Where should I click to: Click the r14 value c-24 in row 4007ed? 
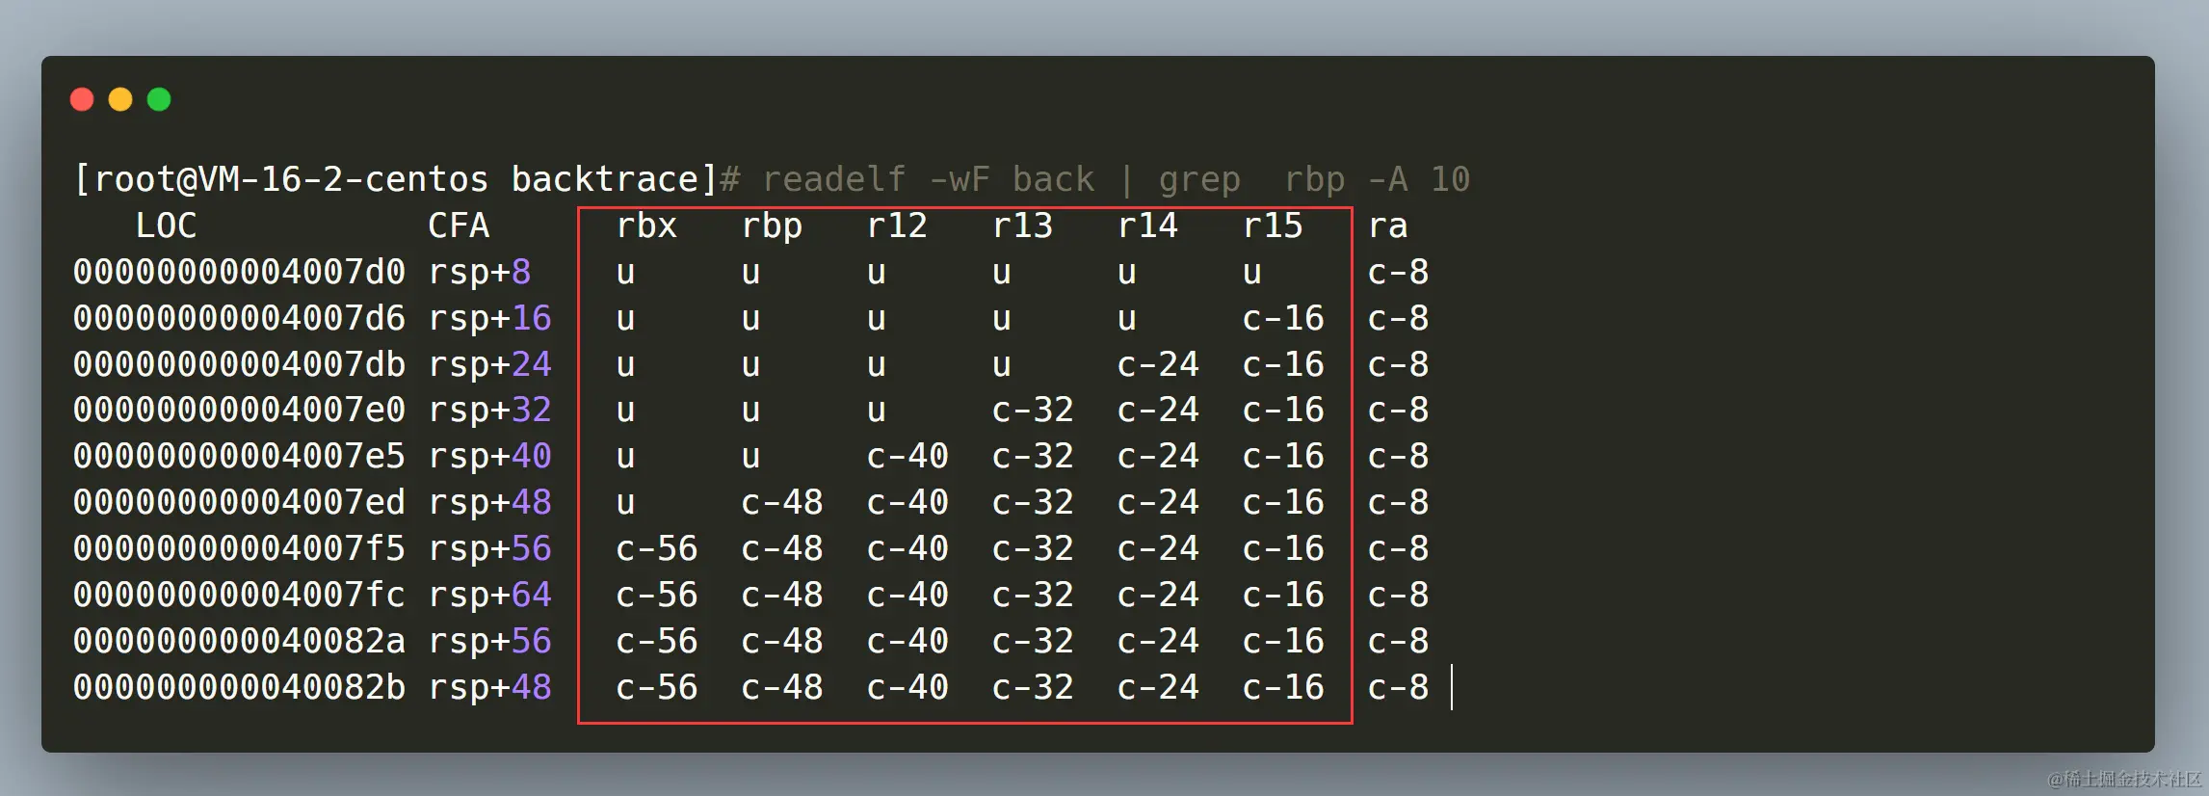[1158, 502]
